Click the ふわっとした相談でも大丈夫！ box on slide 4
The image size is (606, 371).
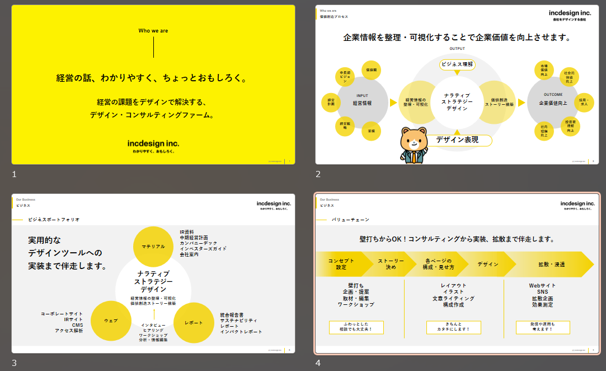(x=358, y=327)
